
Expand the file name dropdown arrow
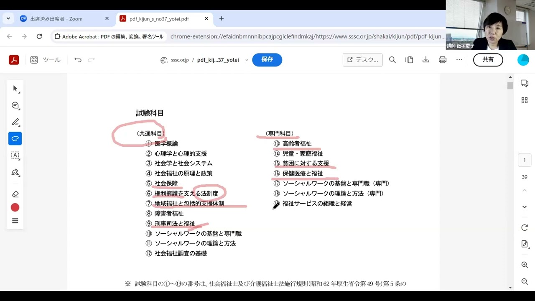click(247, 60)
